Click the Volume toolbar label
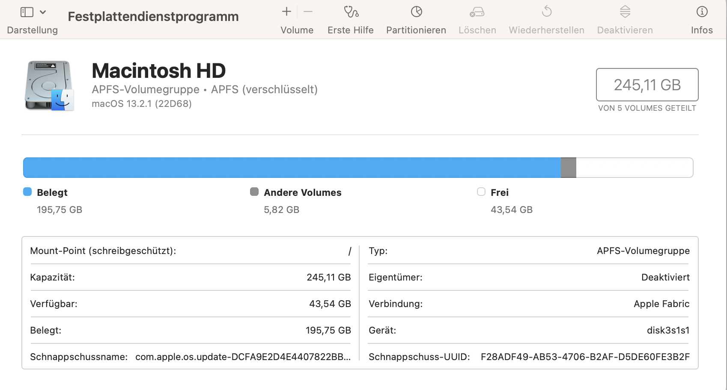Screen dimensions: 727x390 [x=297, y=30]
